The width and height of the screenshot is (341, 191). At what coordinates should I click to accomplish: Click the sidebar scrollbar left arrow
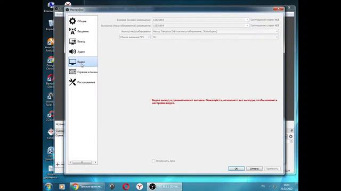[70, 162]
